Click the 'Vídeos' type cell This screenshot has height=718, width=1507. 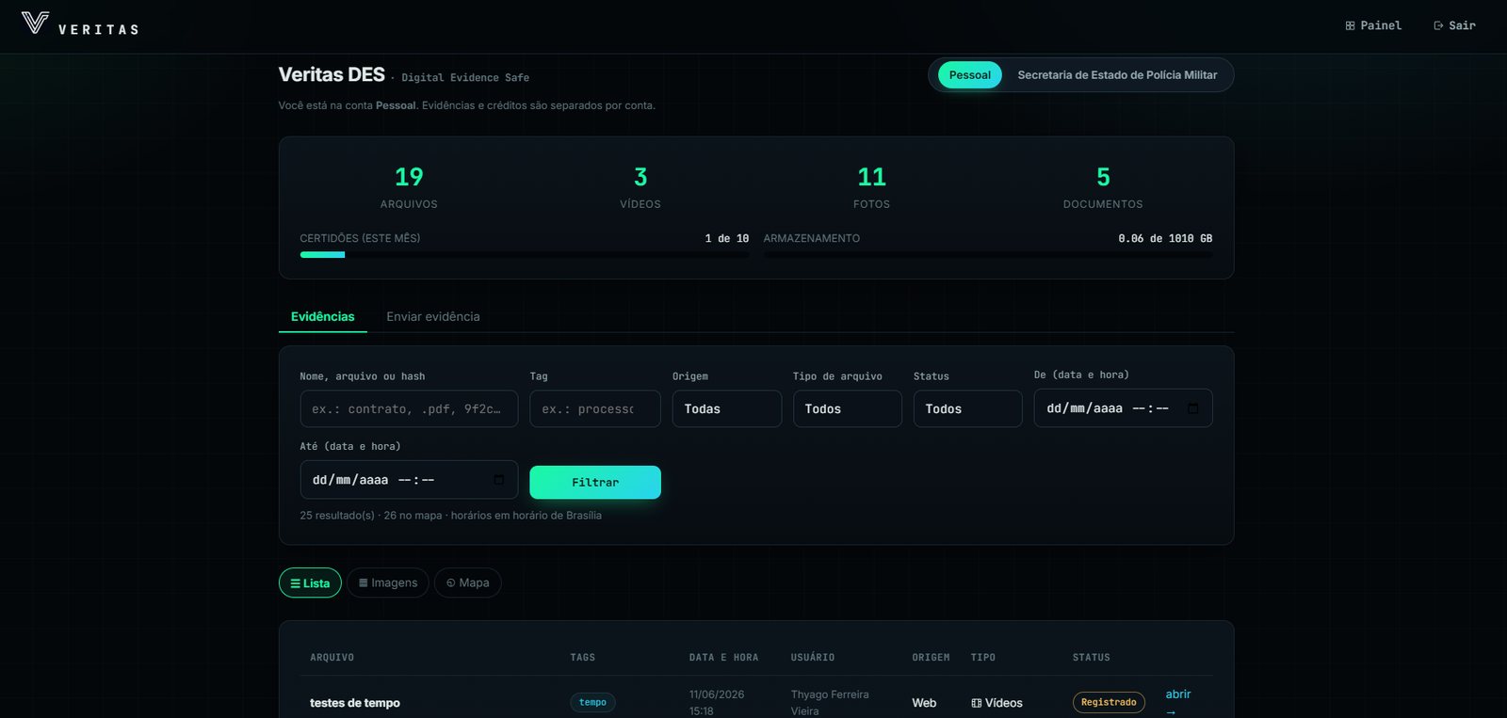pos(997,703)
